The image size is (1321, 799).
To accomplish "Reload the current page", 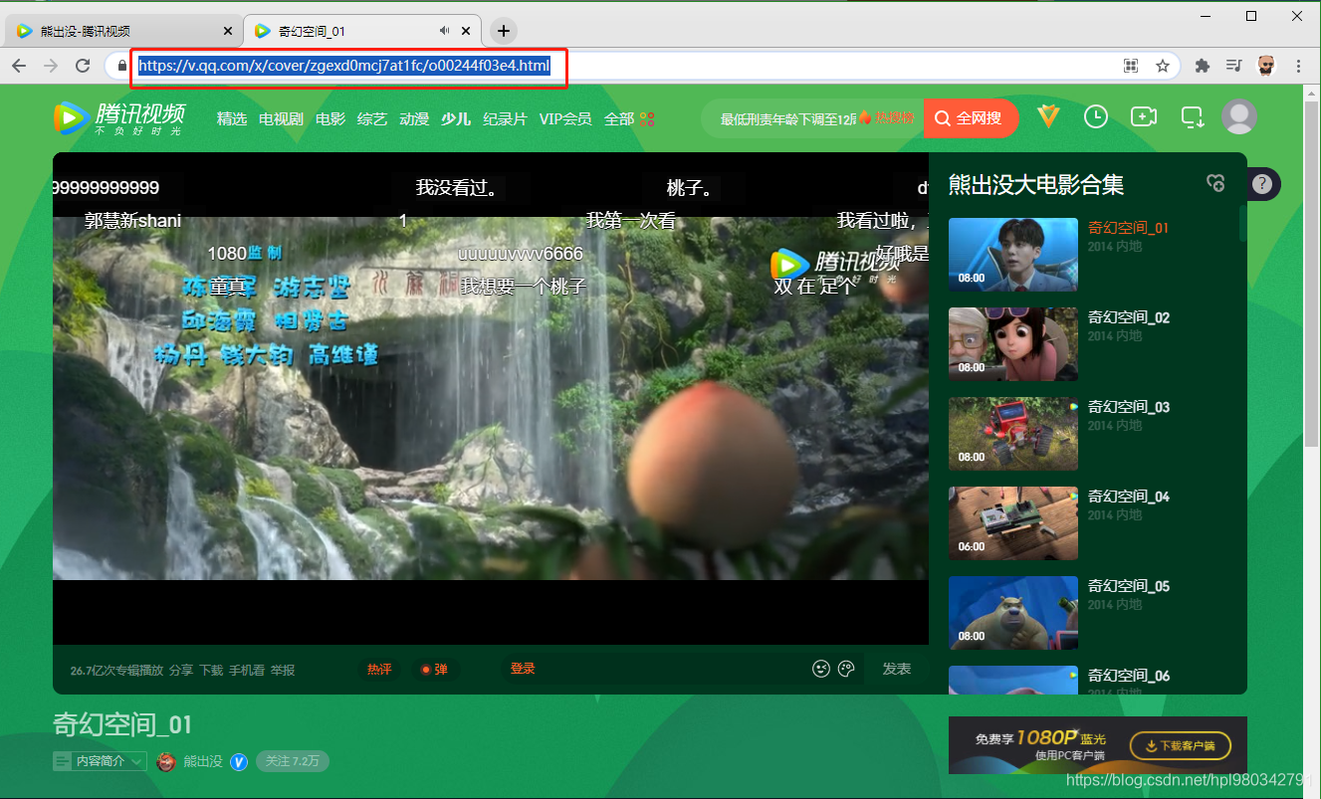I will click(83, 66).
